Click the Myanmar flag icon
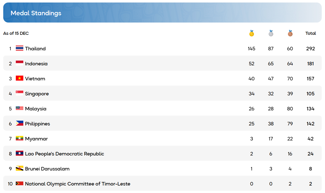325x193 pixels. [x=20, y=138]
